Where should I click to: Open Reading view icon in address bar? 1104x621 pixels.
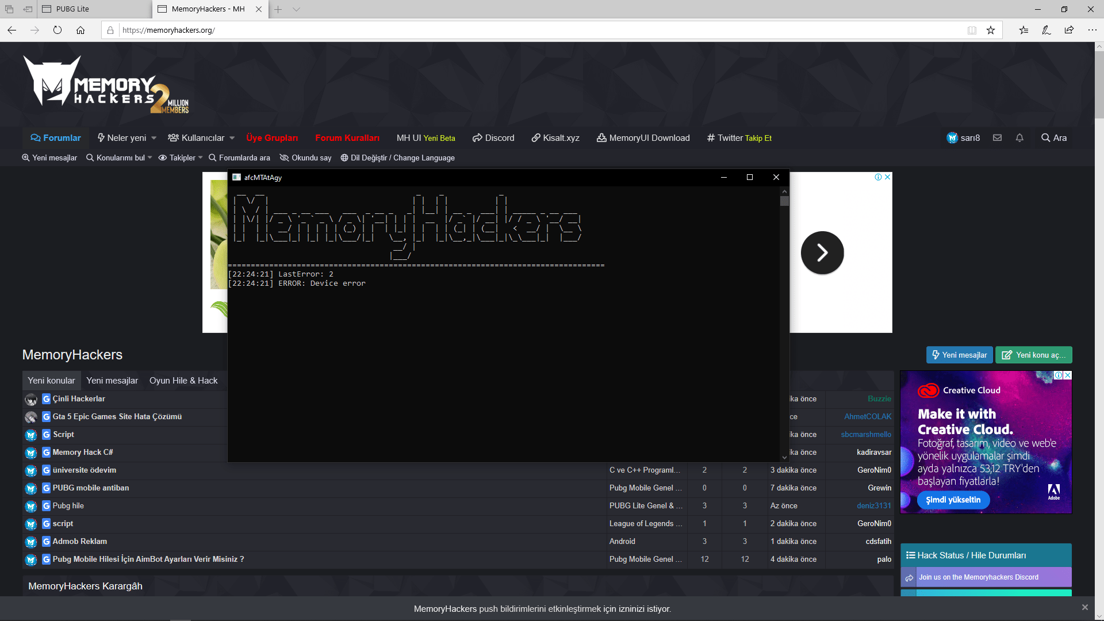pyautogui.click(x=972, y=30)
